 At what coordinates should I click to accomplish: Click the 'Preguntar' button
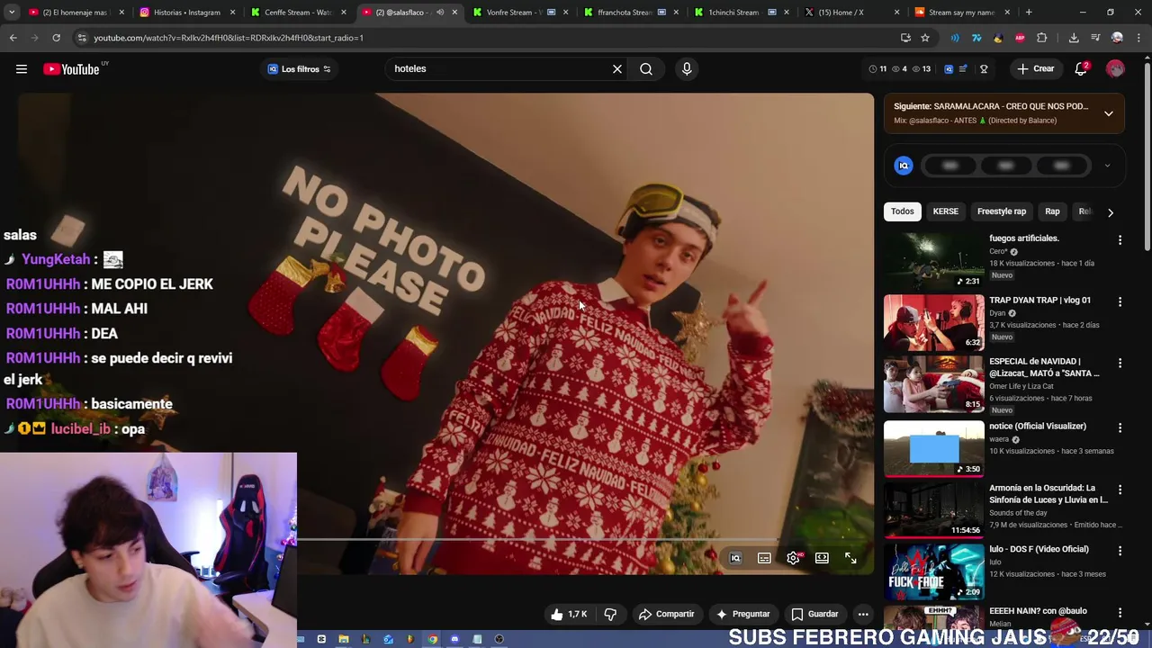coord(742,614)
